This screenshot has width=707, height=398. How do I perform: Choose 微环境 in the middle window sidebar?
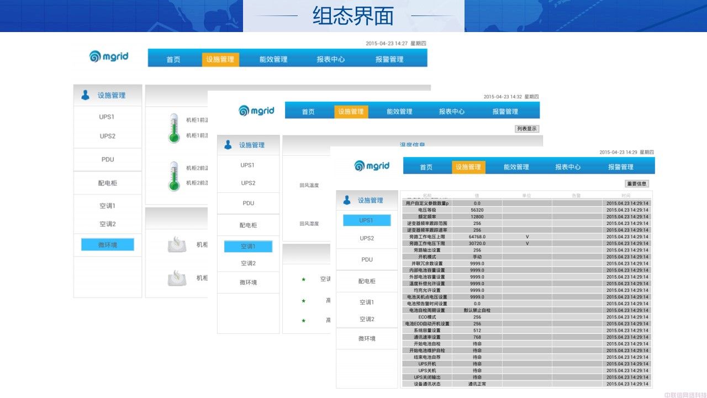click(x=248, y=282)
